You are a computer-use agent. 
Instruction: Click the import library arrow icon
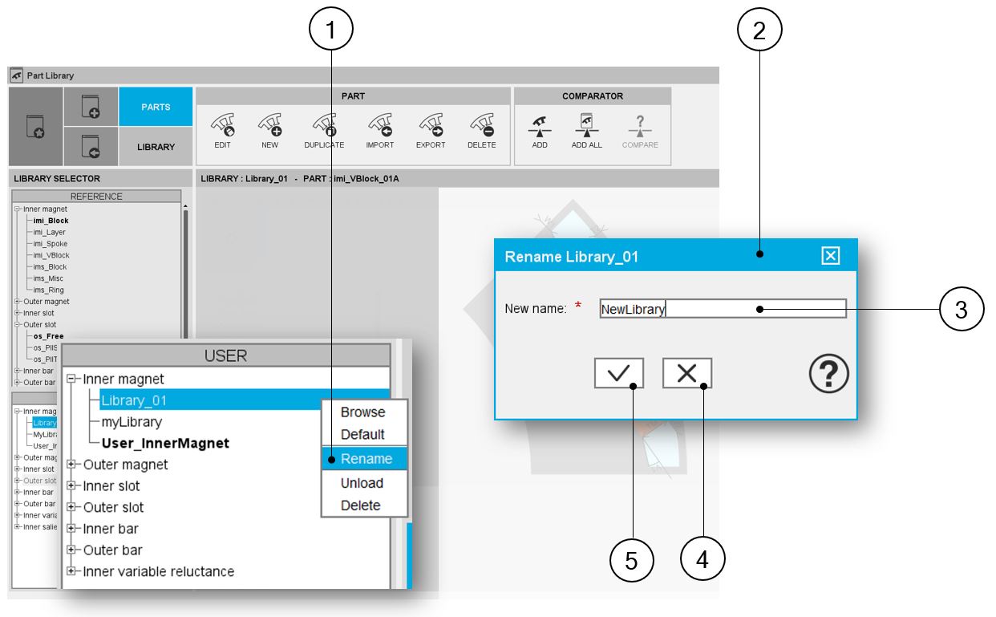coord(91,146)
